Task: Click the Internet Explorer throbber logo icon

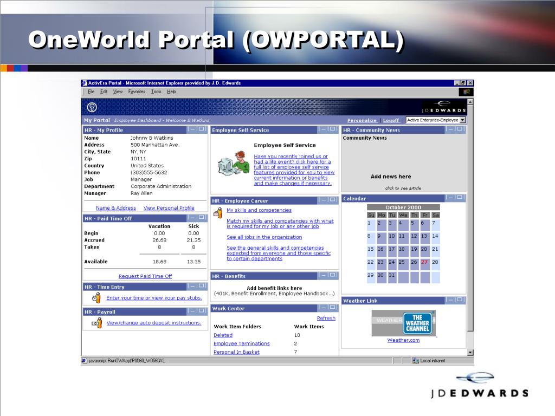Action: (x=466, y=92)
